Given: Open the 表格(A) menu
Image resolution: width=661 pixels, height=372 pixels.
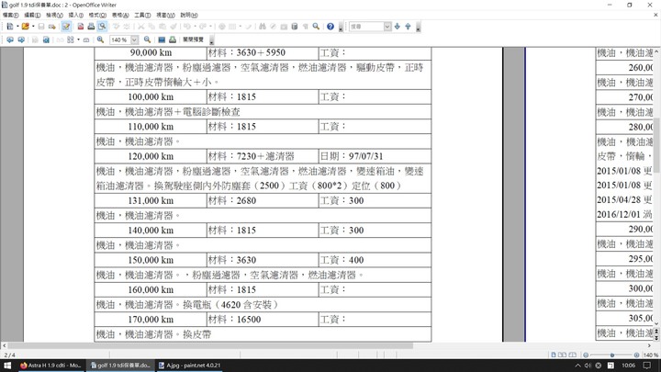Looking at the screenshot, I should (x=120, y=16).
